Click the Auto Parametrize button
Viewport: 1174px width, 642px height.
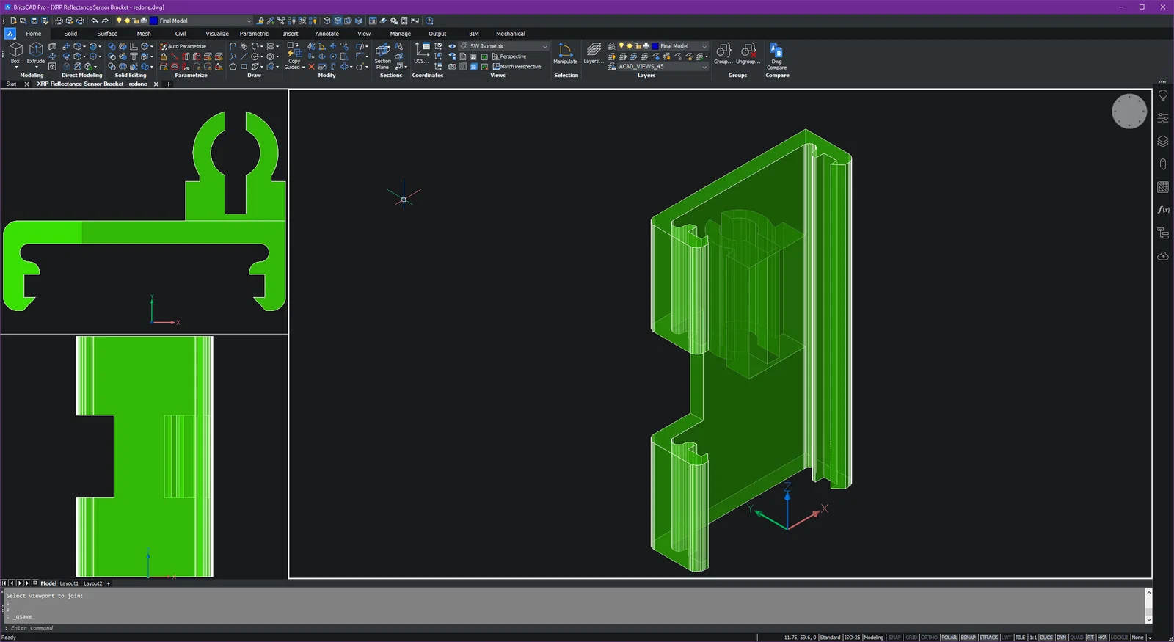pos(183,46)
